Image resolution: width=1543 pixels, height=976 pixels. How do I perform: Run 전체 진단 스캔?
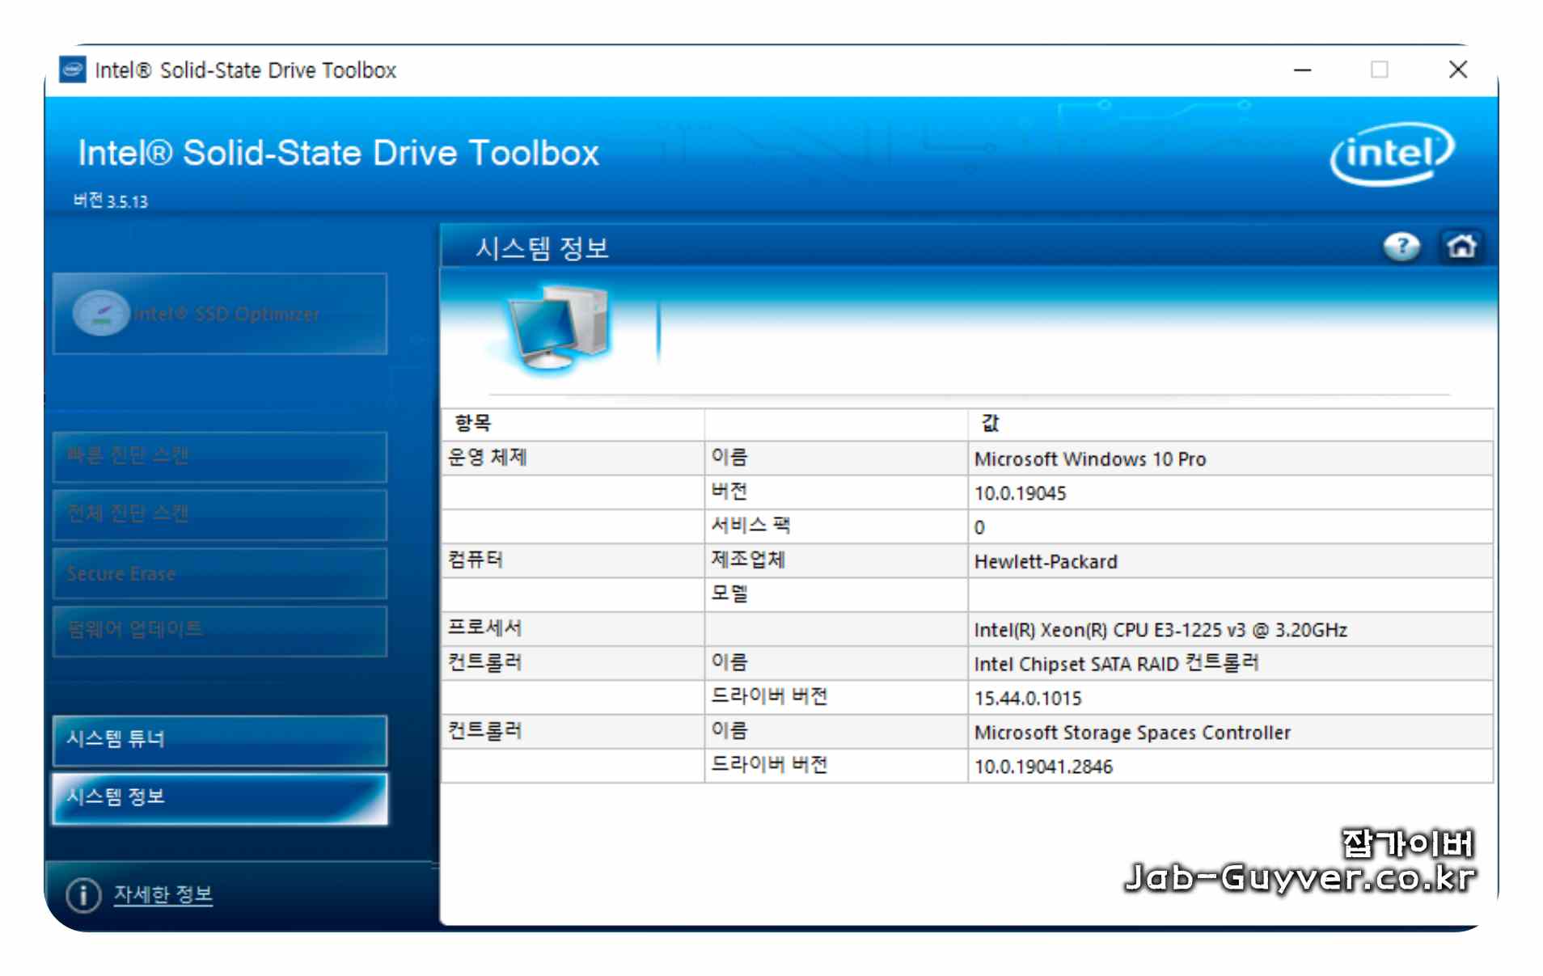[x=220, y=514]
